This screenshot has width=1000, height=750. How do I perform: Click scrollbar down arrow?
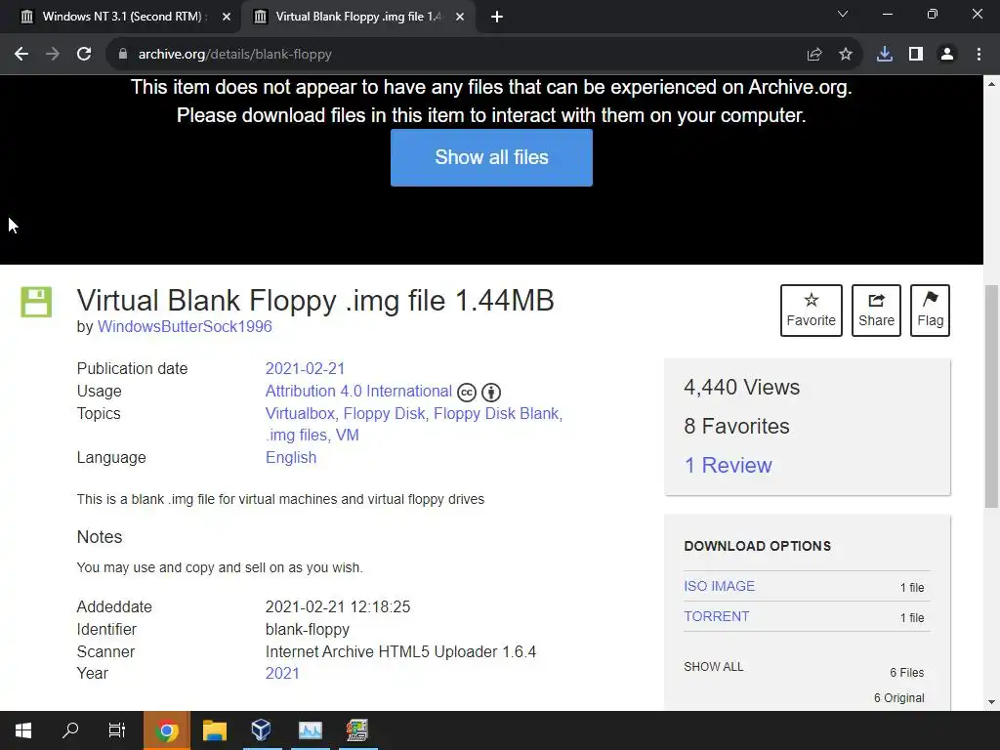point(991,702)
